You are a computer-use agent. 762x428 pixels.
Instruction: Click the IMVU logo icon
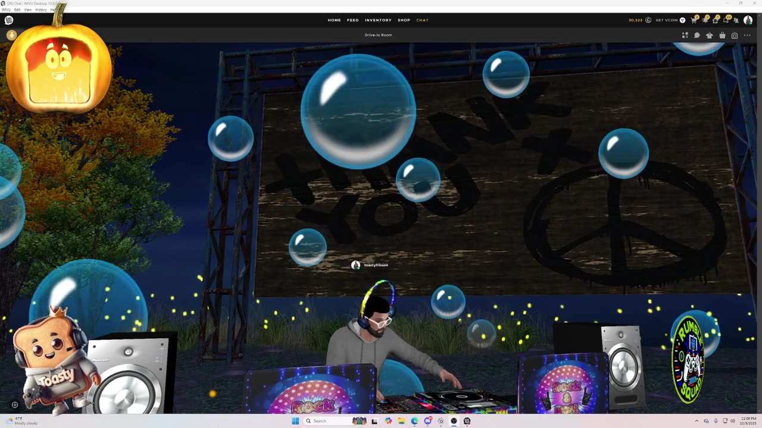(x=9, y=20)
